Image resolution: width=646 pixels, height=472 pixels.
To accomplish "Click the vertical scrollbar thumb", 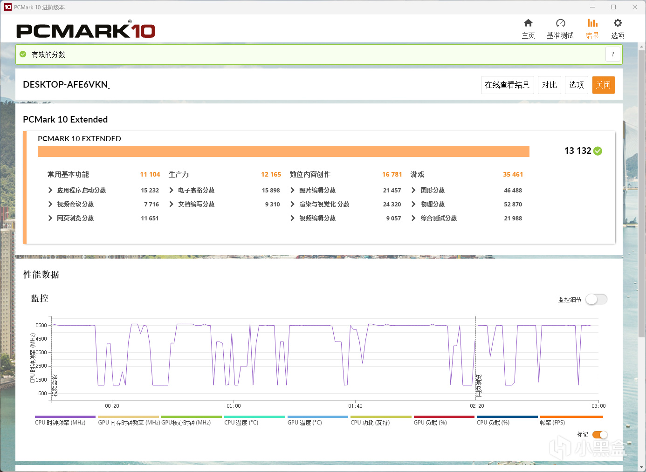I will tap(642, 193).
